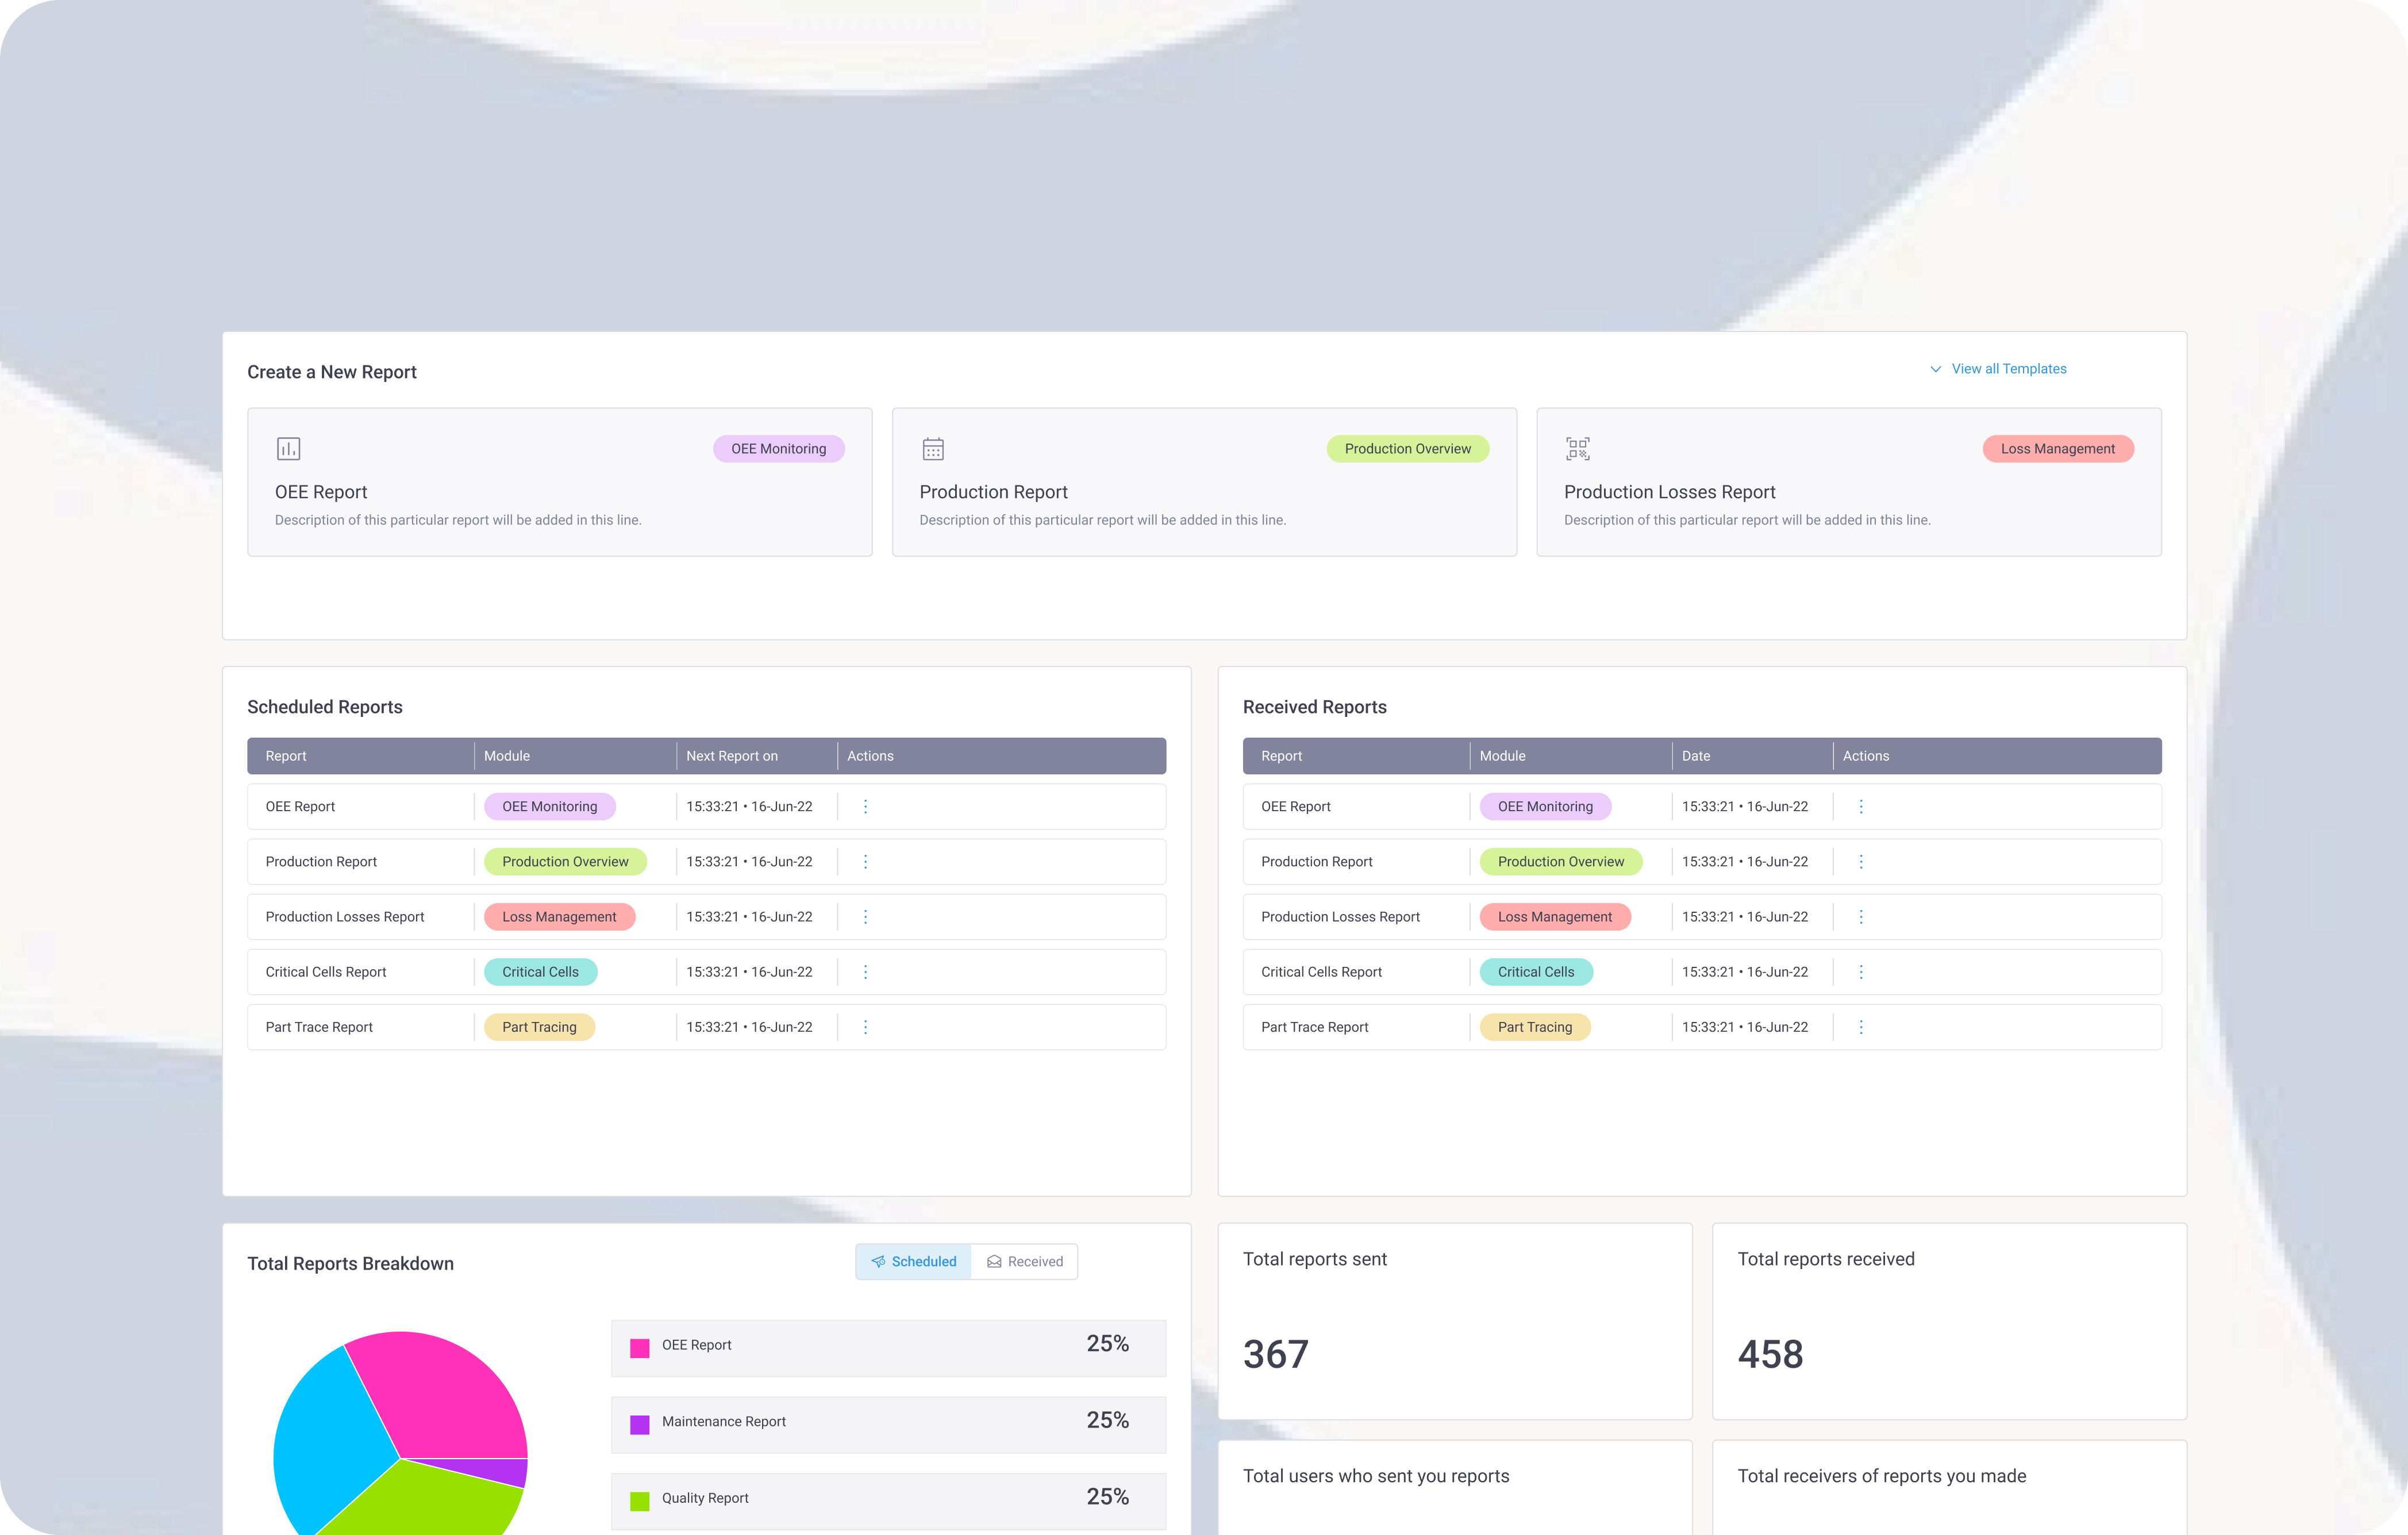
Task: Create a new Production Losses Report card
Action: (x=1849, y=481)
